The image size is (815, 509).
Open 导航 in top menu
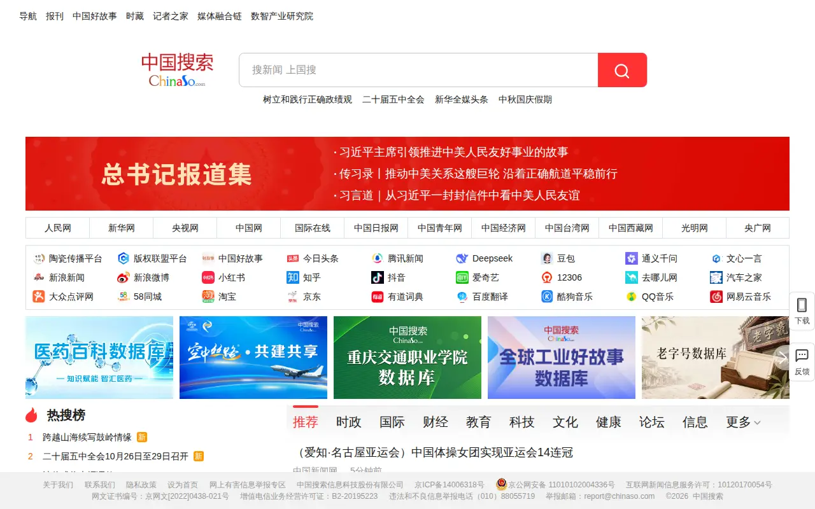pos(28,16)
